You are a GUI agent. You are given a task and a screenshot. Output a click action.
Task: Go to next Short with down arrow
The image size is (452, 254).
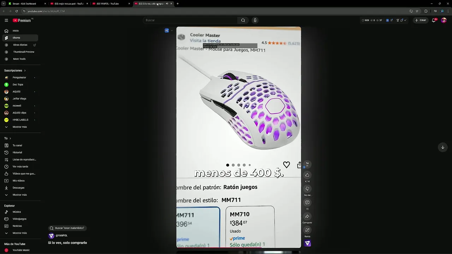[x=442, y=147]
